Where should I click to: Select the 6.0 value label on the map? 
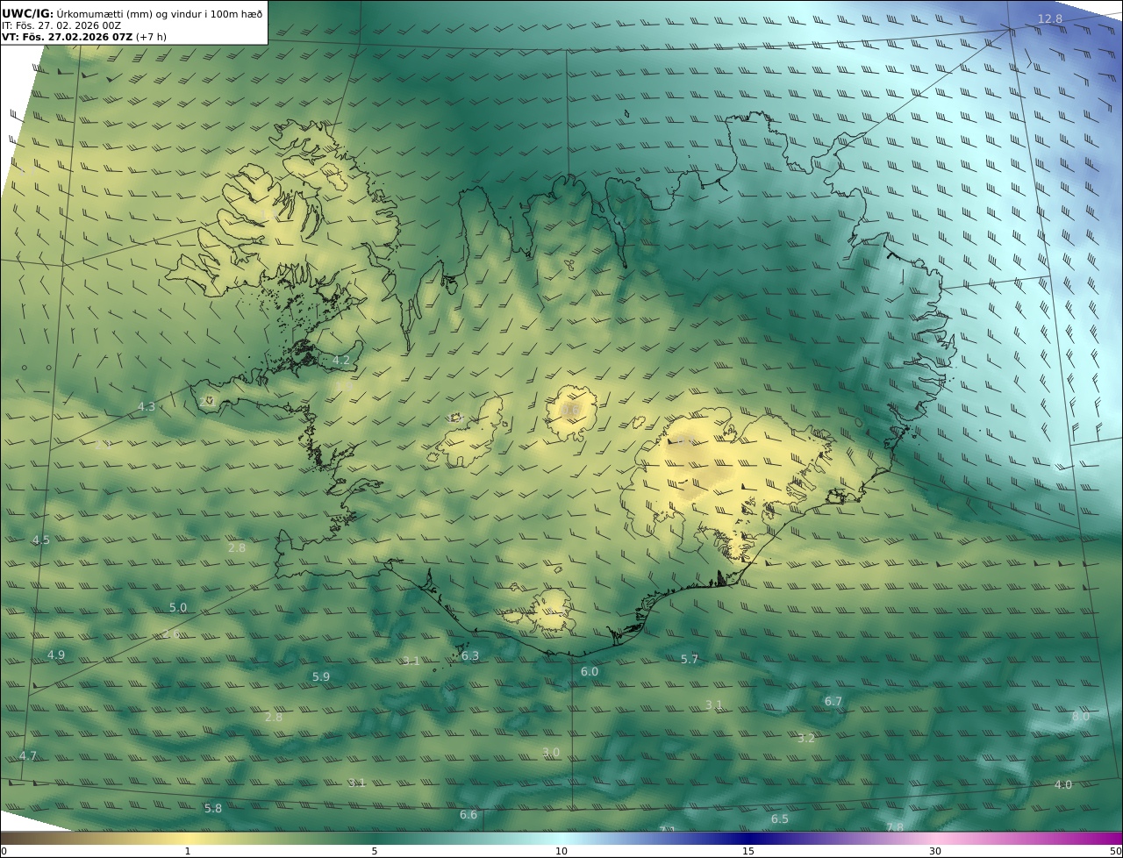point(590,671)
